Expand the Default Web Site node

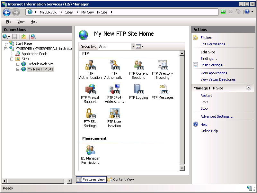[18, 64]
